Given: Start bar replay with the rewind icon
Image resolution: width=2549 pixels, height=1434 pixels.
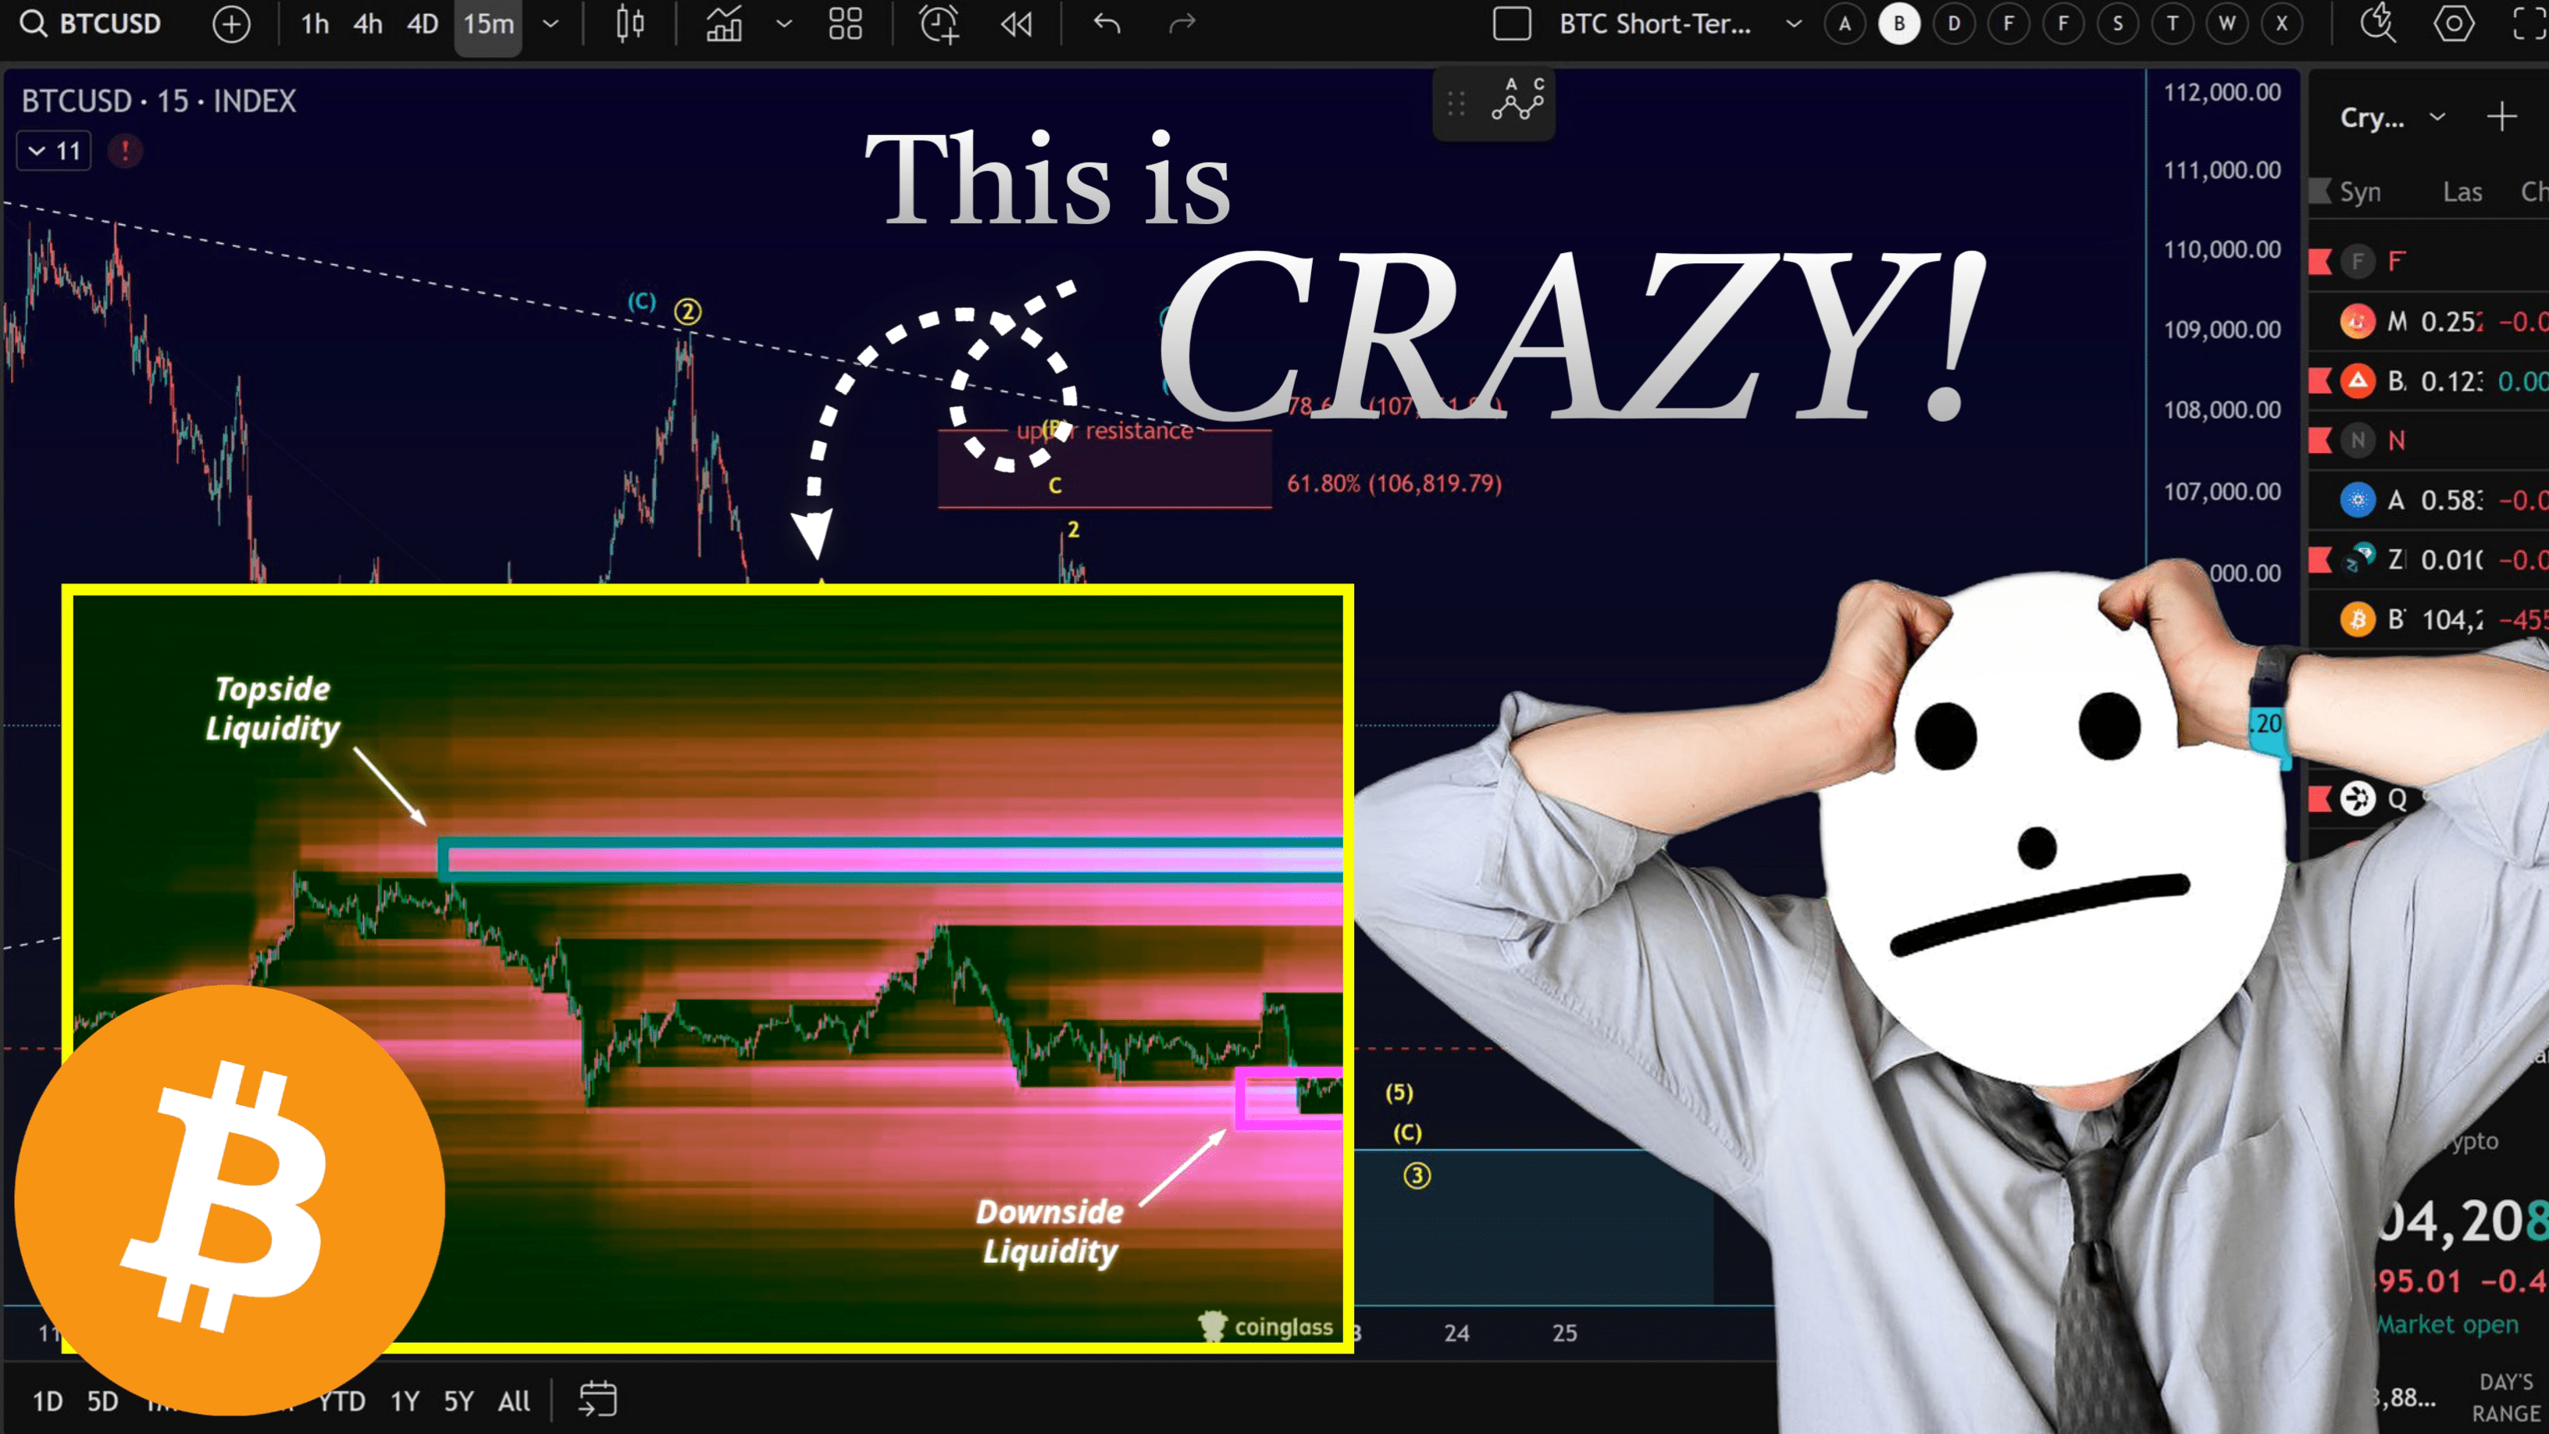Looking at the screenshot, I should tap(1016, 23).
